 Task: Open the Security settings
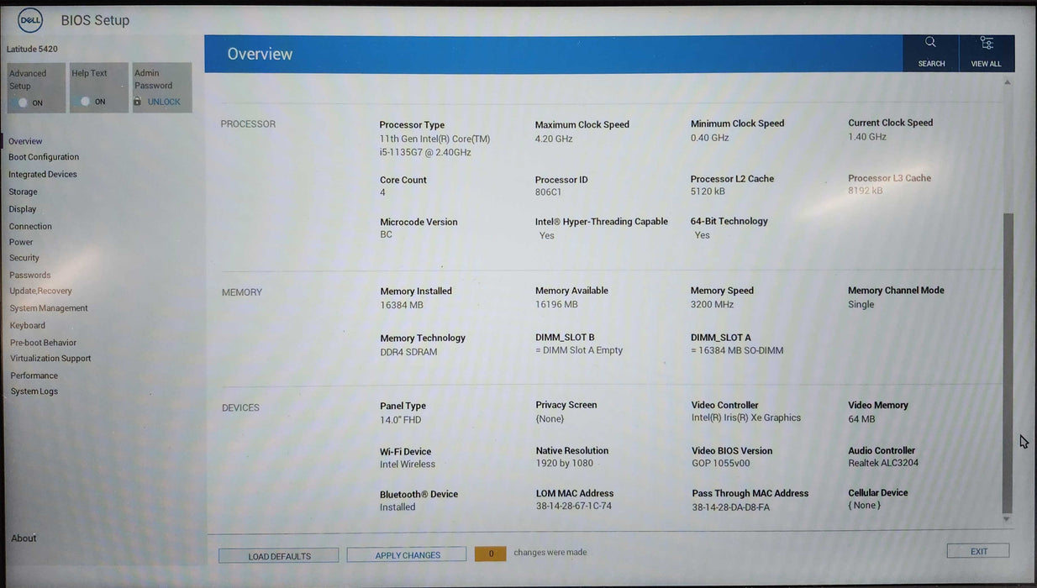24,257
